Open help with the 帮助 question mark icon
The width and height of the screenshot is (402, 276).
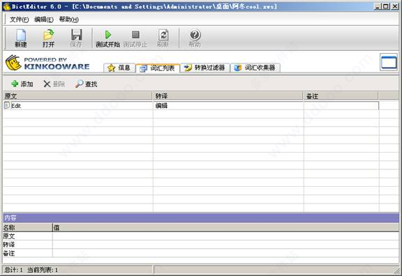pos(195,38)
